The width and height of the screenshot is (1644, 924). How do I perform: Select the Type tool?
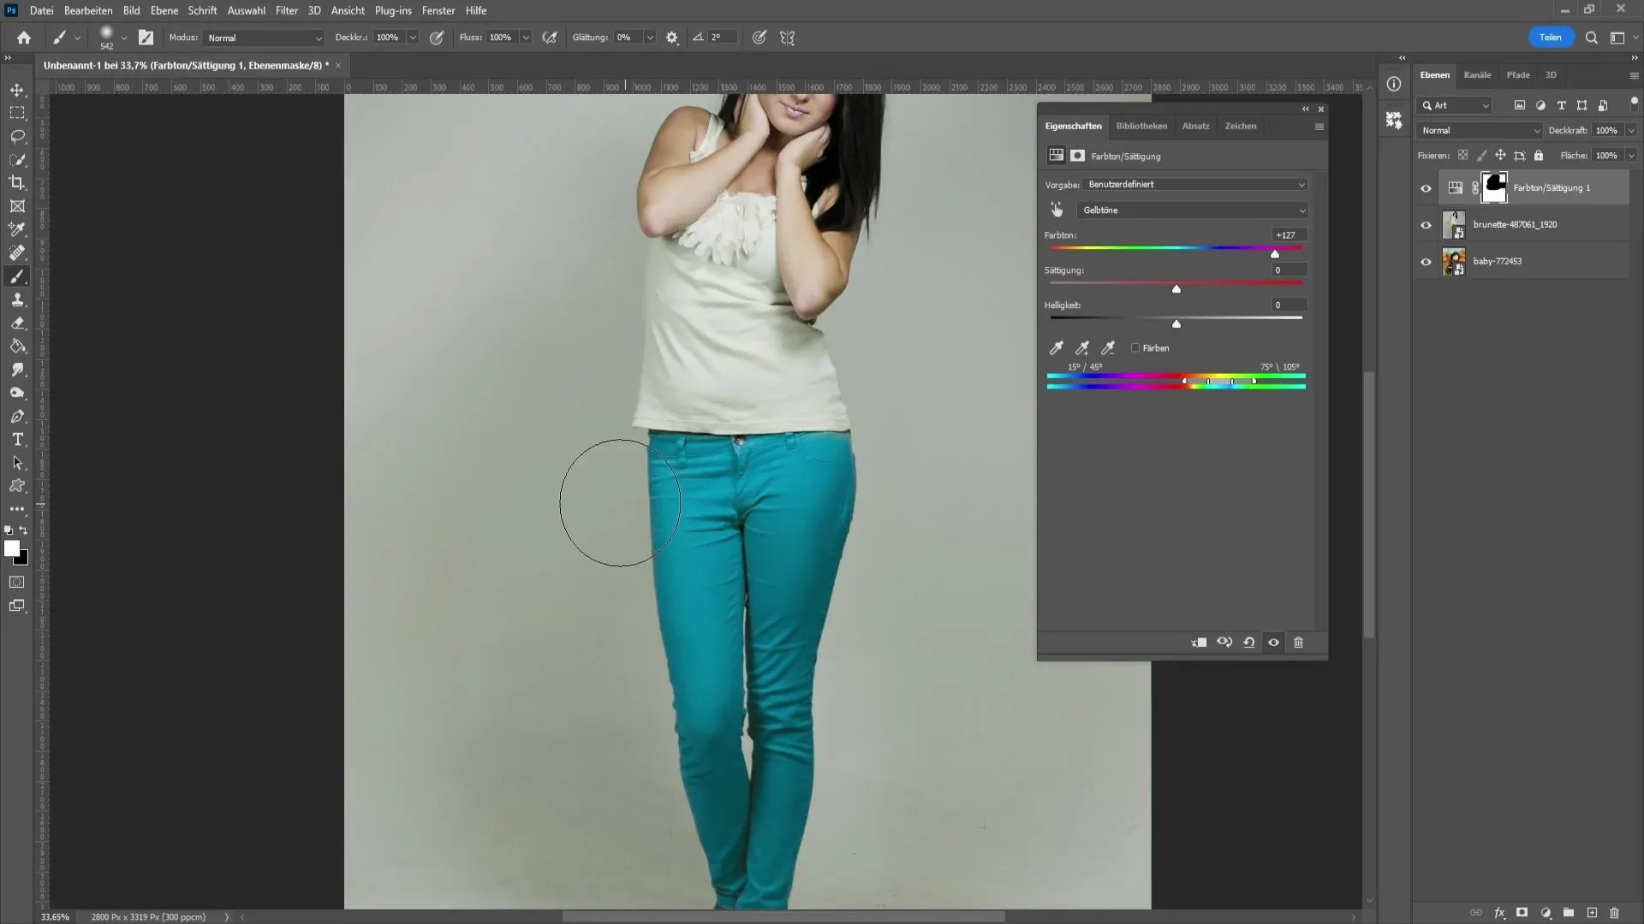[17, 439]
